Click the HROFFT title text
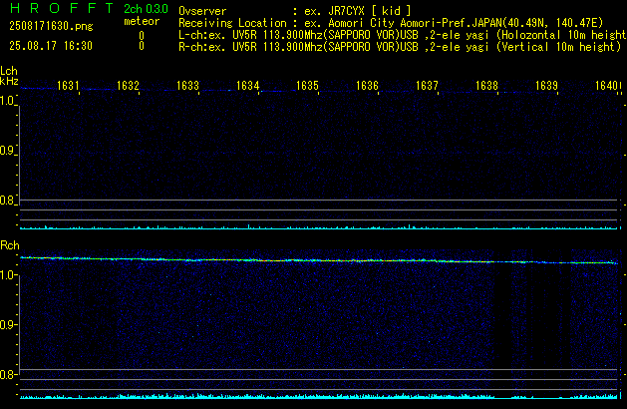 coord(62,8)
